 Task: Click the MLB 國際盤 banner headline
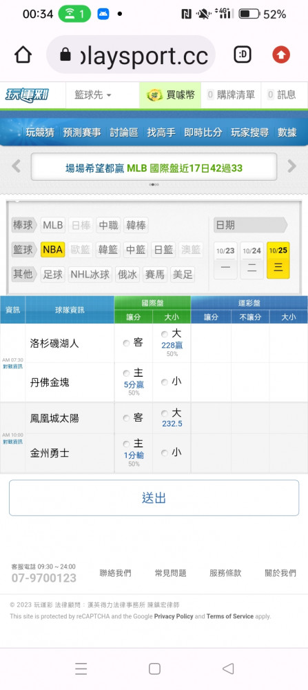coord(154,168)
